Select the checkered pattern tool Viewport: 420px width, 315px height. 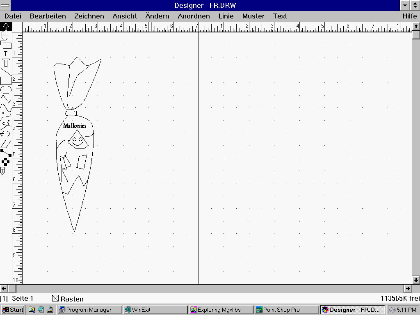pos(5,162)
